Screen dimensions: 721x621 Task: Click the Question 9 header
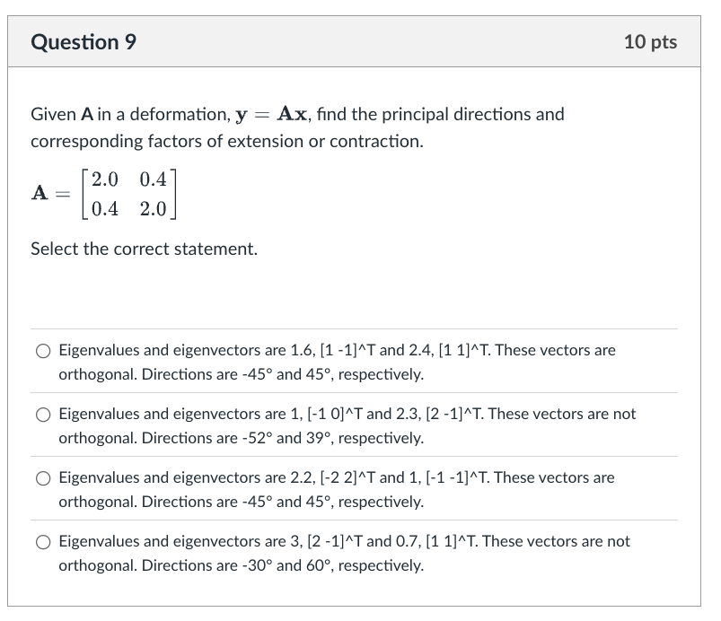(x=84, y=41)
